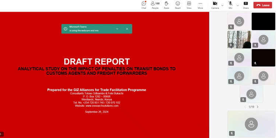This screenshot has width=276, height=138.
Task: Click 'is using the webcam and mic' text
Action: tap(84, 31)
